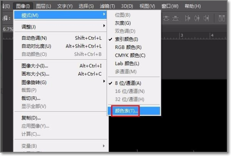The width and height of the screenshot is (231, 156).
Task: Open the 帮助(H) menu
Action: coord(193,6)
